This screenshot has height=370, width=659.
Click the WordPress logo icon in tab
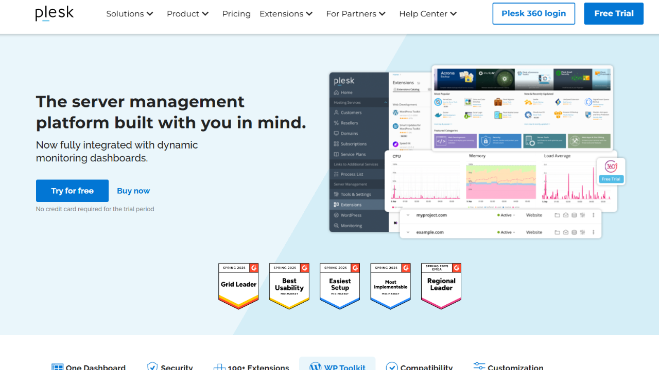click(316, 366)
